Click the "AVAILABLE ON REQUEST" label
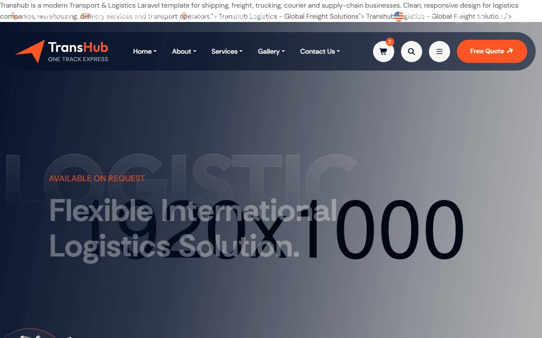This screenshot has width=542, height=338. (x=97, y=178)
